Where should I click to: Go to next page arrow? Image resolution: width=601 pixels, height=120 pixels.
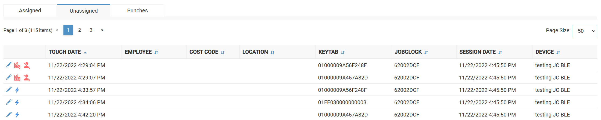[102, 30]
